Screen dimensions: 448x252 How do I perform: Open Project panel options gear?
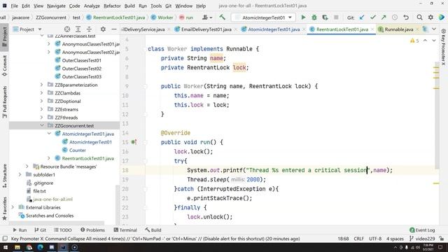click(x=103, y=29)
